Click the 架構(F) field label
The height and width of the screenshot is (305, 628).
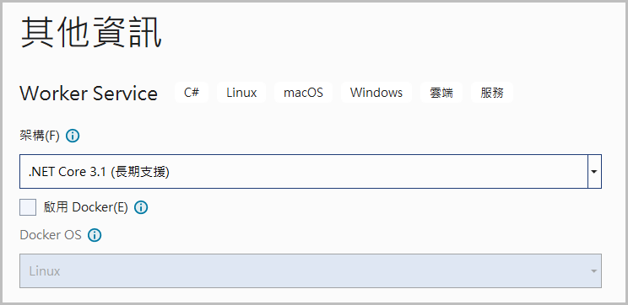40,136
